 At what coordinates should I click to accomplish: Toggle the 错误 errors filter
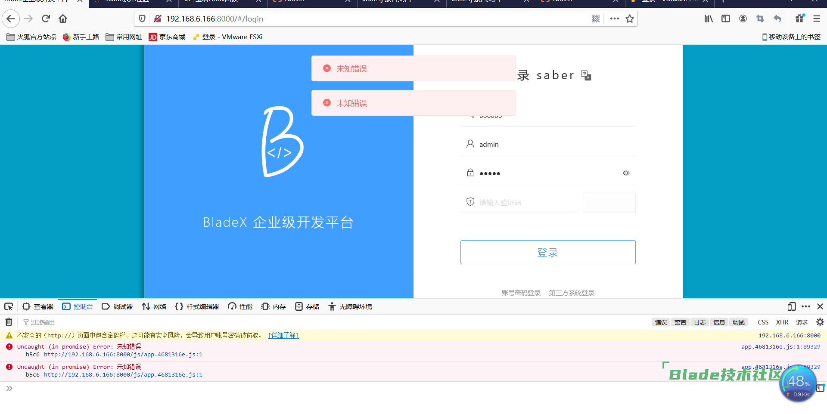pyautogui.click(x=661, y=322)
